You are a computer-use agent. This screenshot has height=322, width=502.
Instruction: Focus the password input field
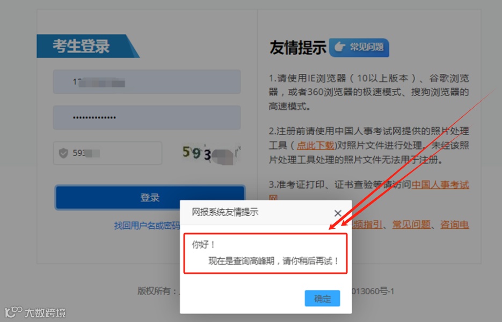147,117
